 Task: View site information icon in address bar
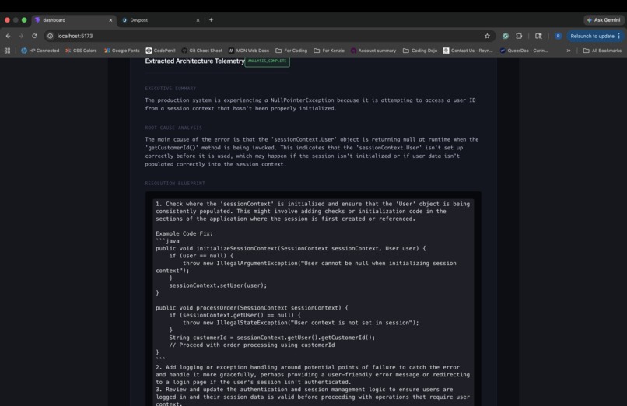click(x=50, y=36)
